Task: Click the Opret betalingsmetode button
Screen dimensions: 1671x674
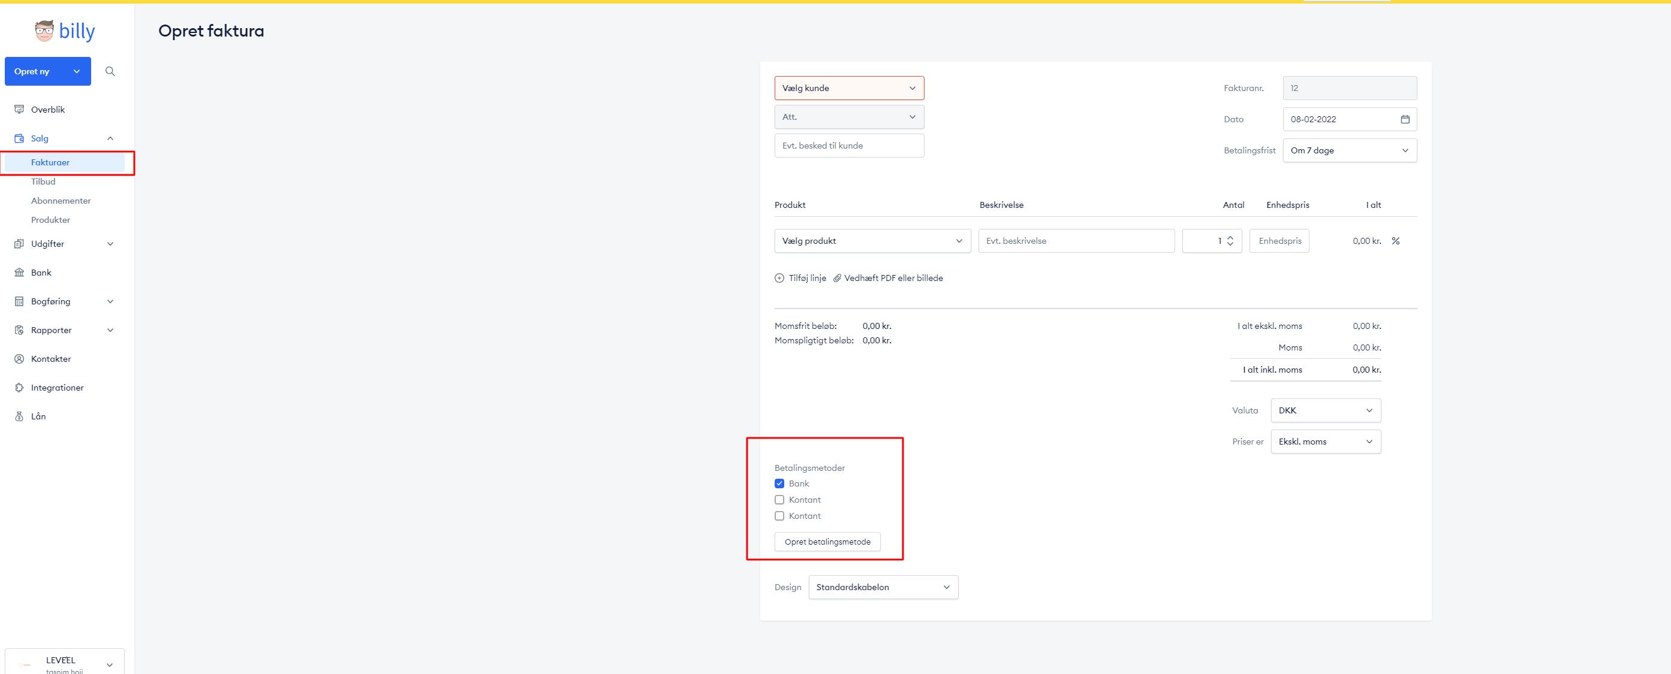Action: pos(828,542)
